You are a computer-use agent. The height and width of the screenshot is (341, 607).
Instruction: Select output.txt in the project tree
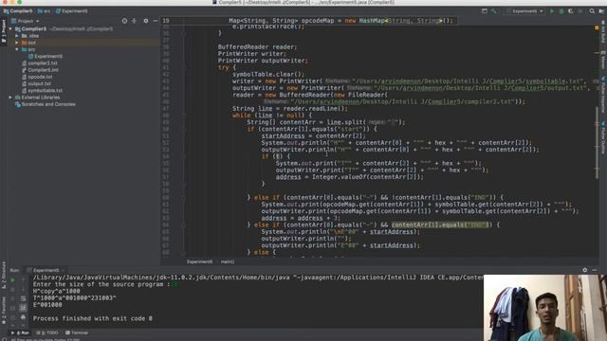click(36, 83)
